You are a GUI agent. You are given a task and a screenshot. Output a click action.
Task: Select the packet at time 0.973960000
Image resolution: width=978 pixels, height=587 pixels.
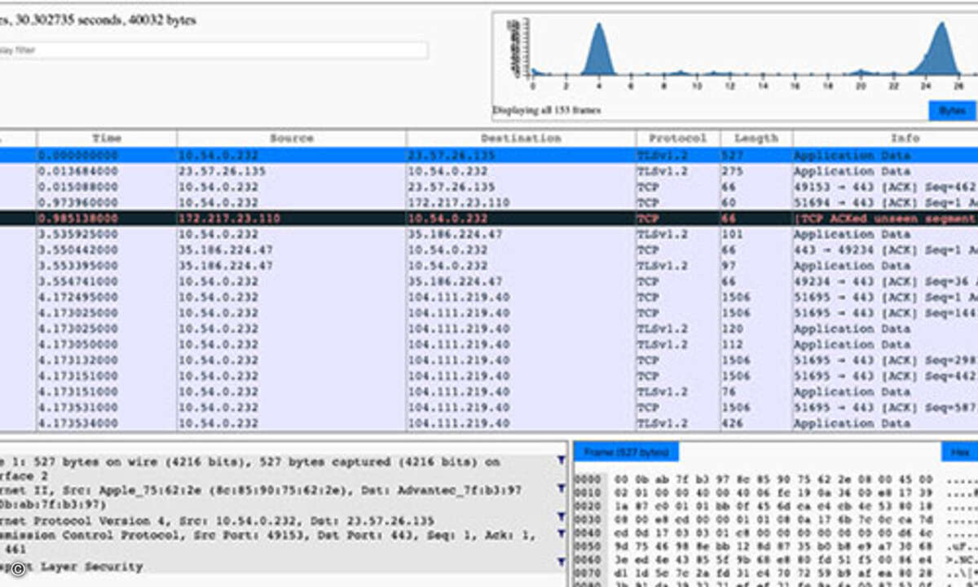click(x=489, y=202)
